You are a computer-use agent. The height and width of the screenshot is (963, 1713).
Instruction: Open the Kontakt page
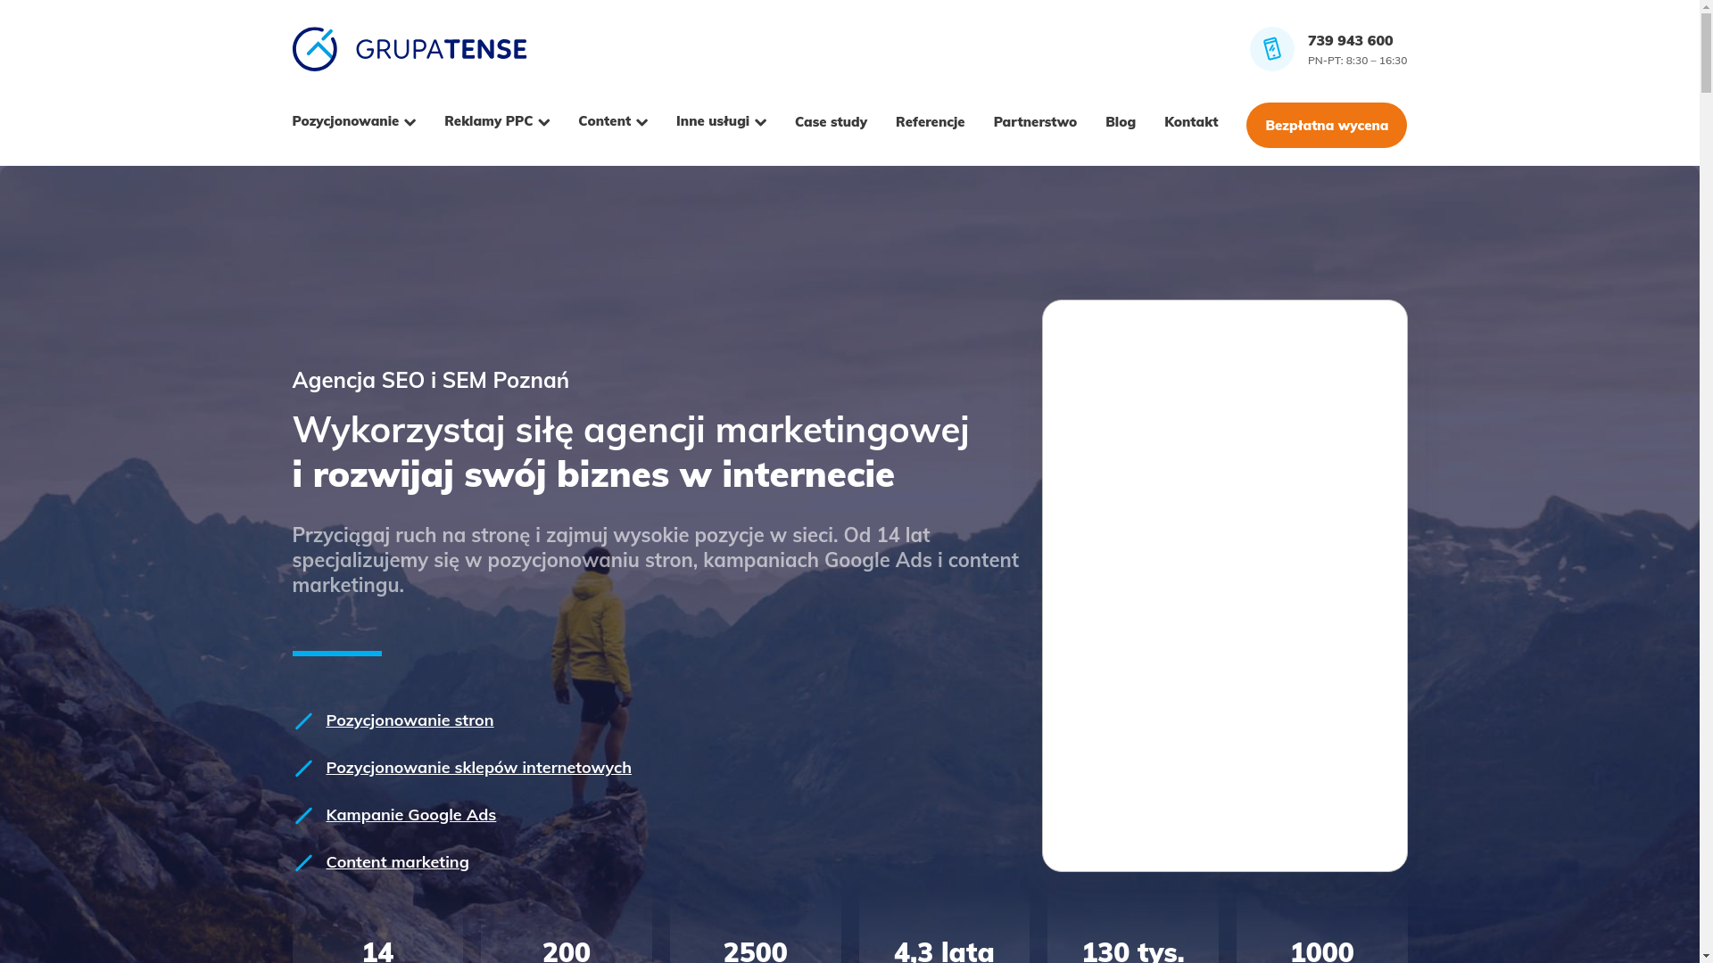pos(1190,122)
